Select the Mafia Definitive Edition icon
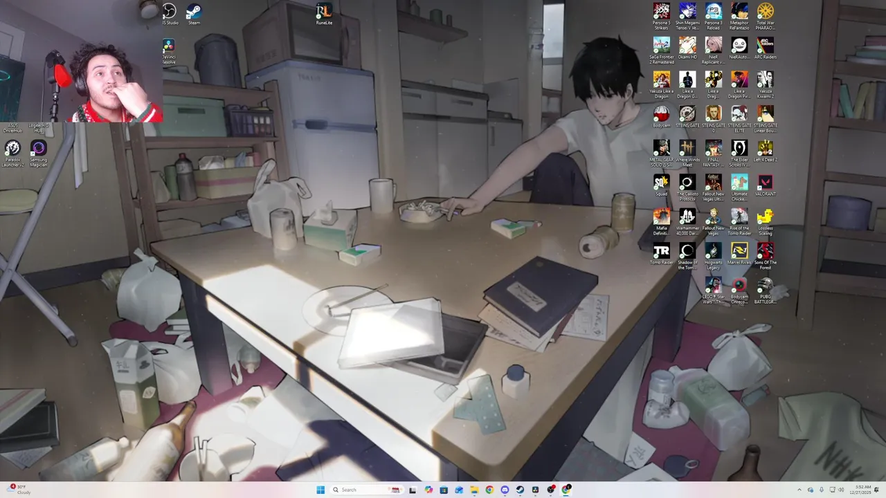Screen dimensions: 886x498 pyautogui.click(x=662, y=221)
